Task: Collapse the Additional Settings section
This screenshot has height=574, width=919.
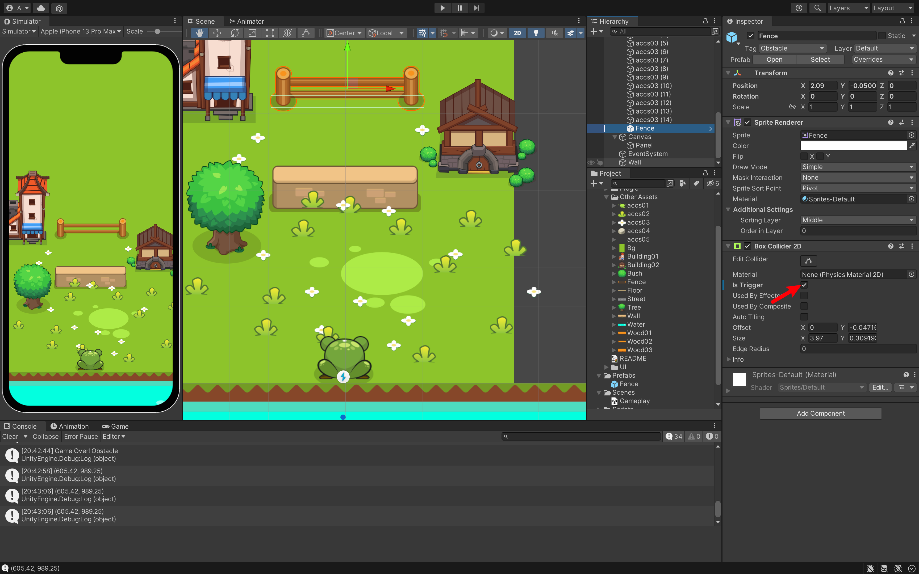Action: pos(728,210)
